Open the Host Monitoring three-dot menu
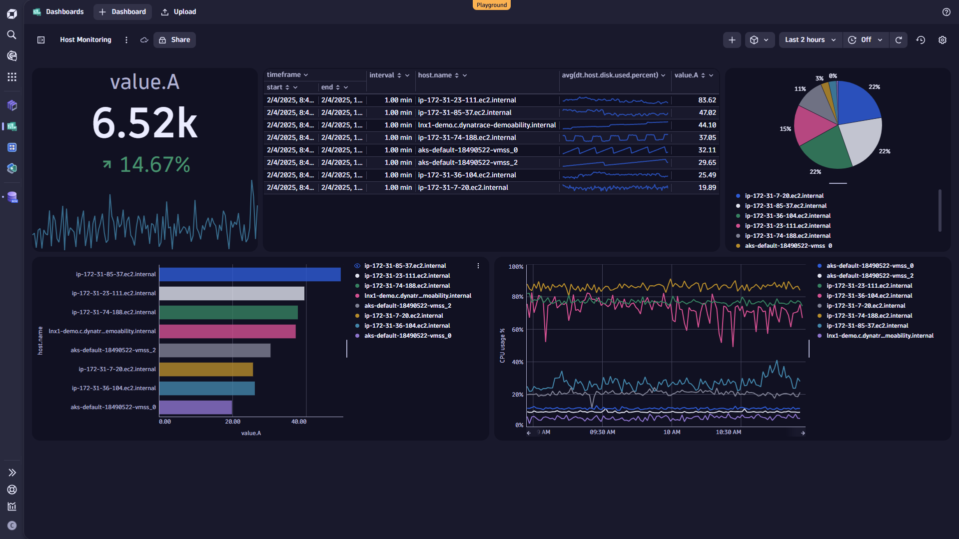The width and height of the screenshot is (959, 539). [x=126, y=39]
